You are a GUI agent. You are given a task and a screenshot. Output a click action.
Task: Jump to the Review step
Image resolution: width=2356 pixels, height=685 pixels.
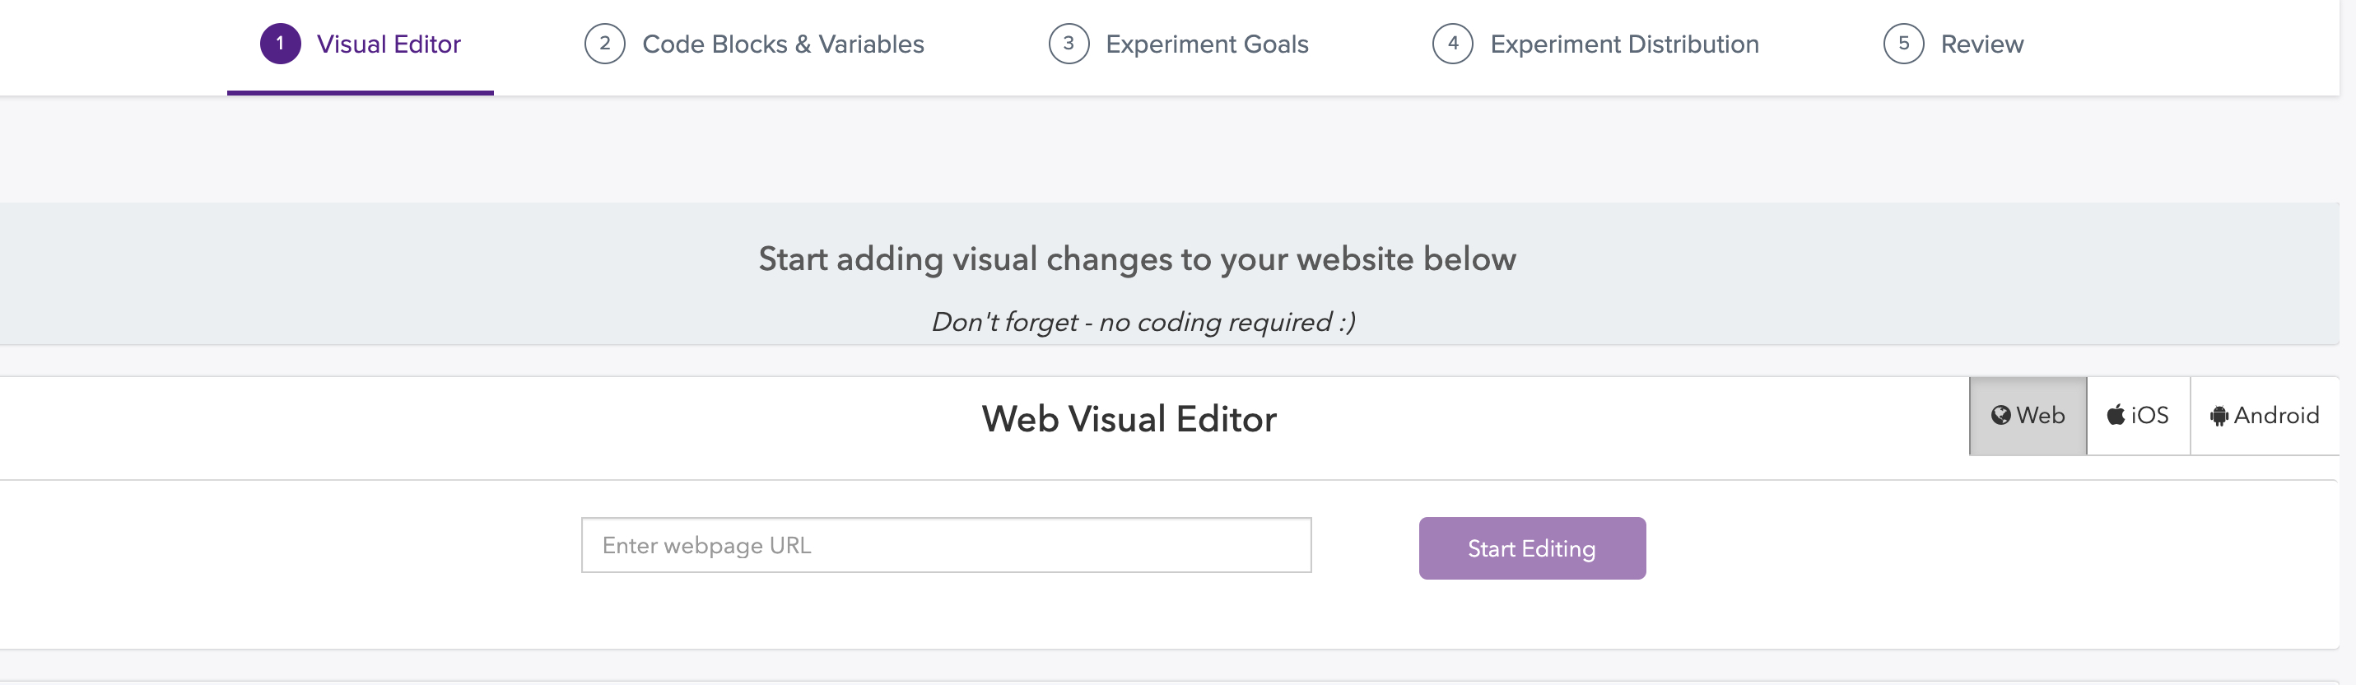pyautogui.click(x=1953, y=44)
